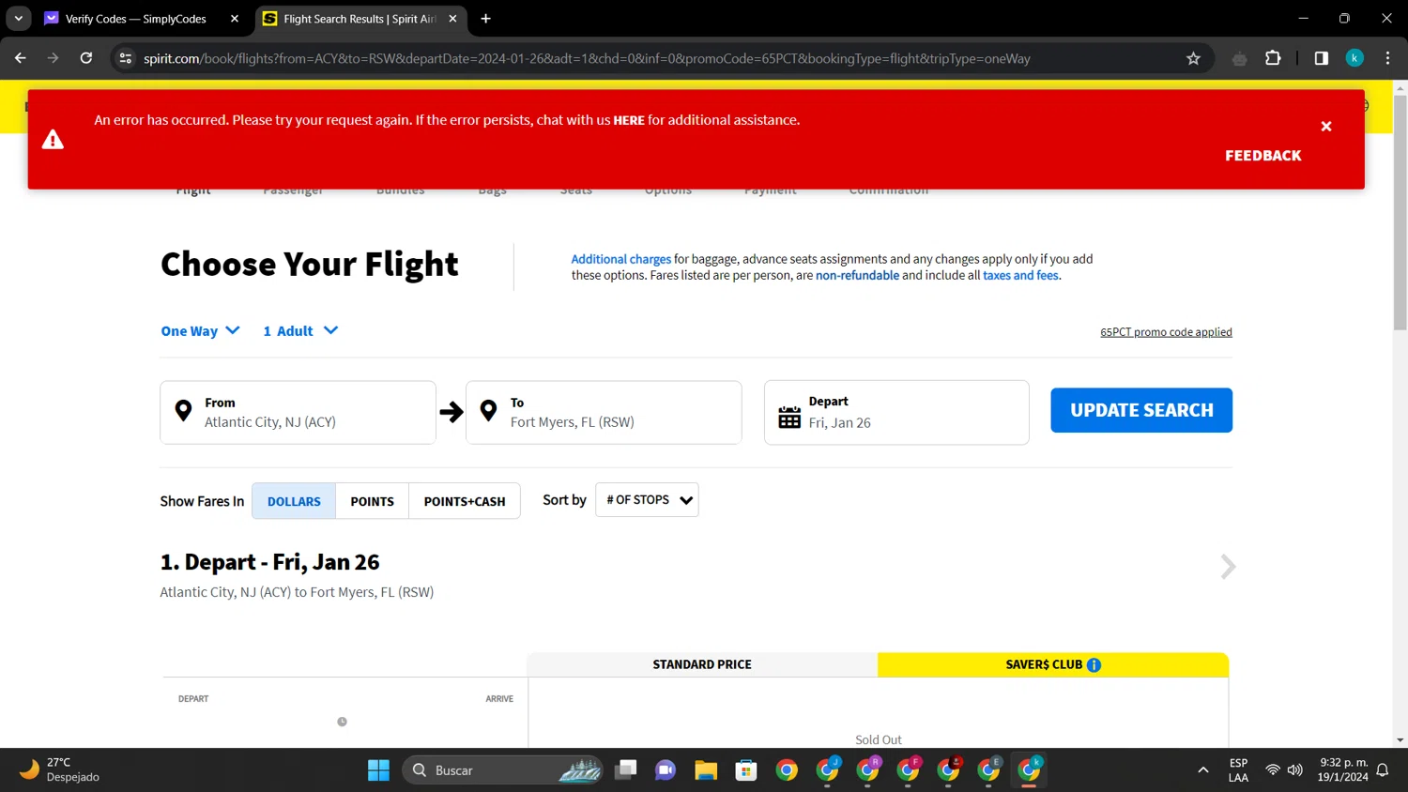1408x792 pixels.
Task: Open the Windows Start menu
Action: (x=378, y=770)
